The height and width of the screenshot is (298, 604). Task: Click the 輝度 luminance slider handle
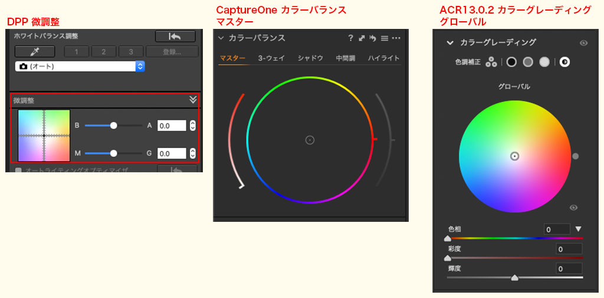click(514, 277)
